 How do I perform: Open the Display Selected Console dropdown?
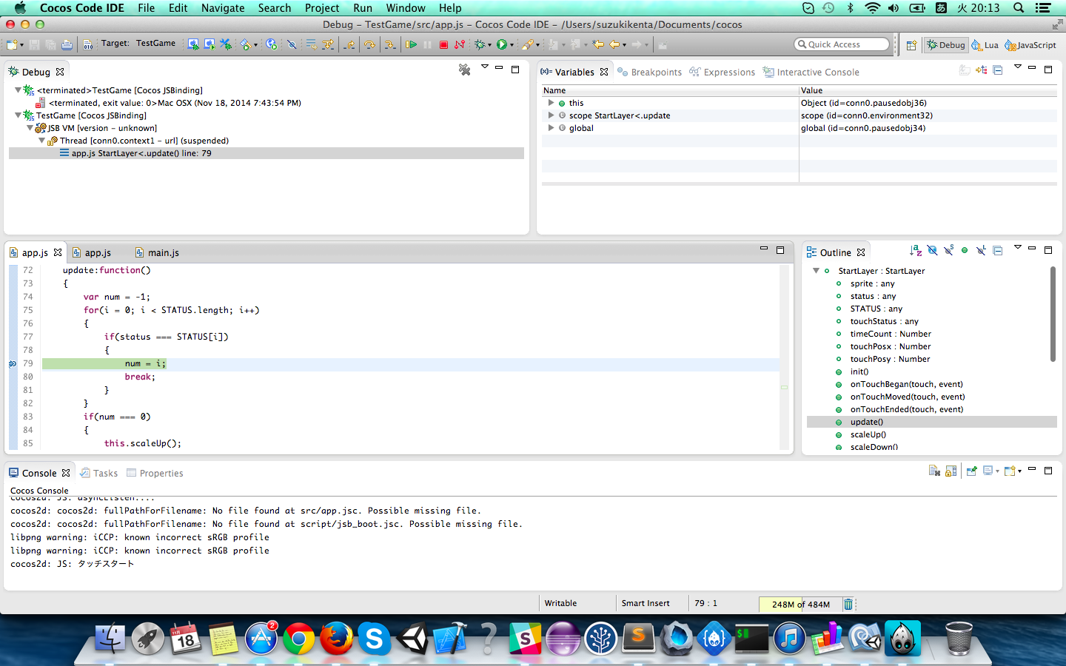[x=997, y=471]
